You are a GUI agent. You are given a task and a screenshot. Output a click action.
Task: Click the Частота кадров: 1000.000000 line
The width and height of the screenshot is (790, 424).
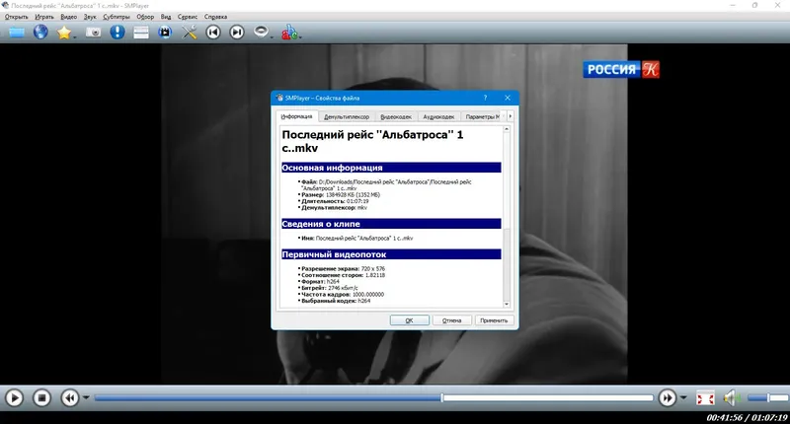click(342, 294)
